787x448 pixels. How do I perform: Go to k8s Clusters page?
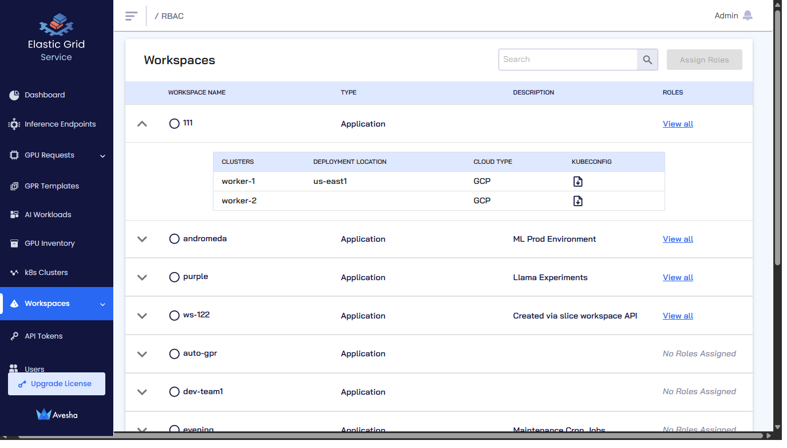tap(46, 273)
